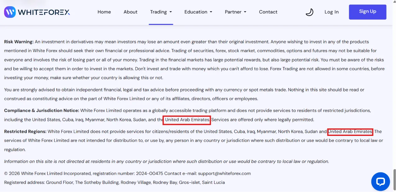Click 'United Arab Emirates' in Restricted Regions
This screenshot has width=396, height=192.
(x=350, y=132)
